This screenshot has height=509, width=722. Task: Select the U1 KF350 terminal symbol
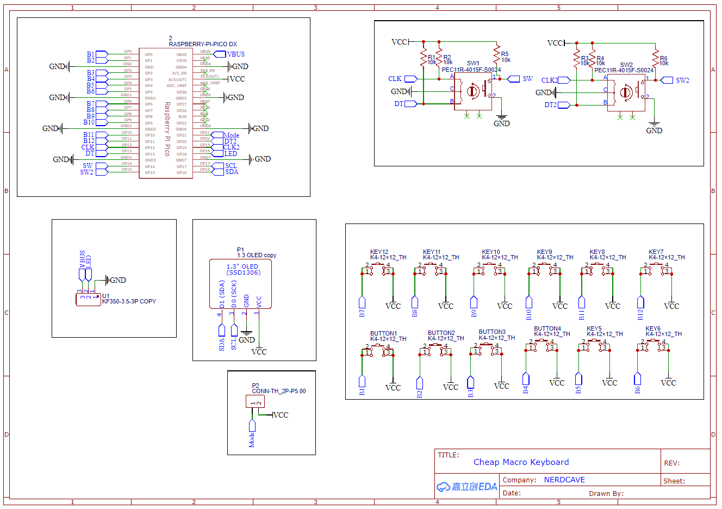coord(88,299)
